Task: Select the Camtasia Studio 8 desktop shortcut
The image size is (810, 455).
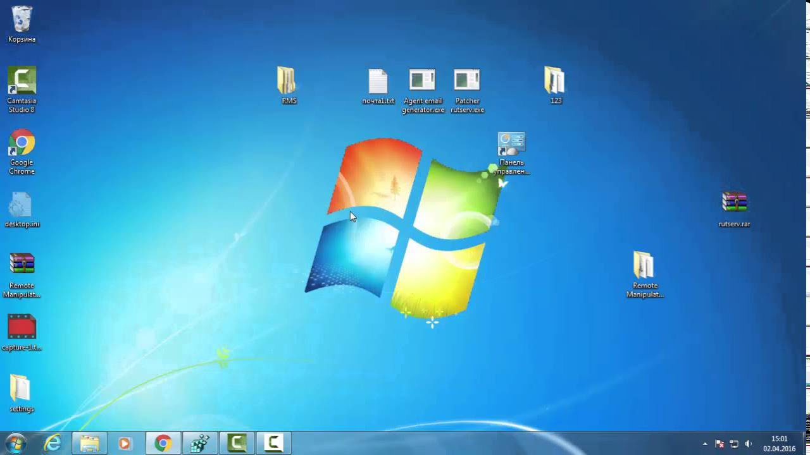Action: (22, 90)
